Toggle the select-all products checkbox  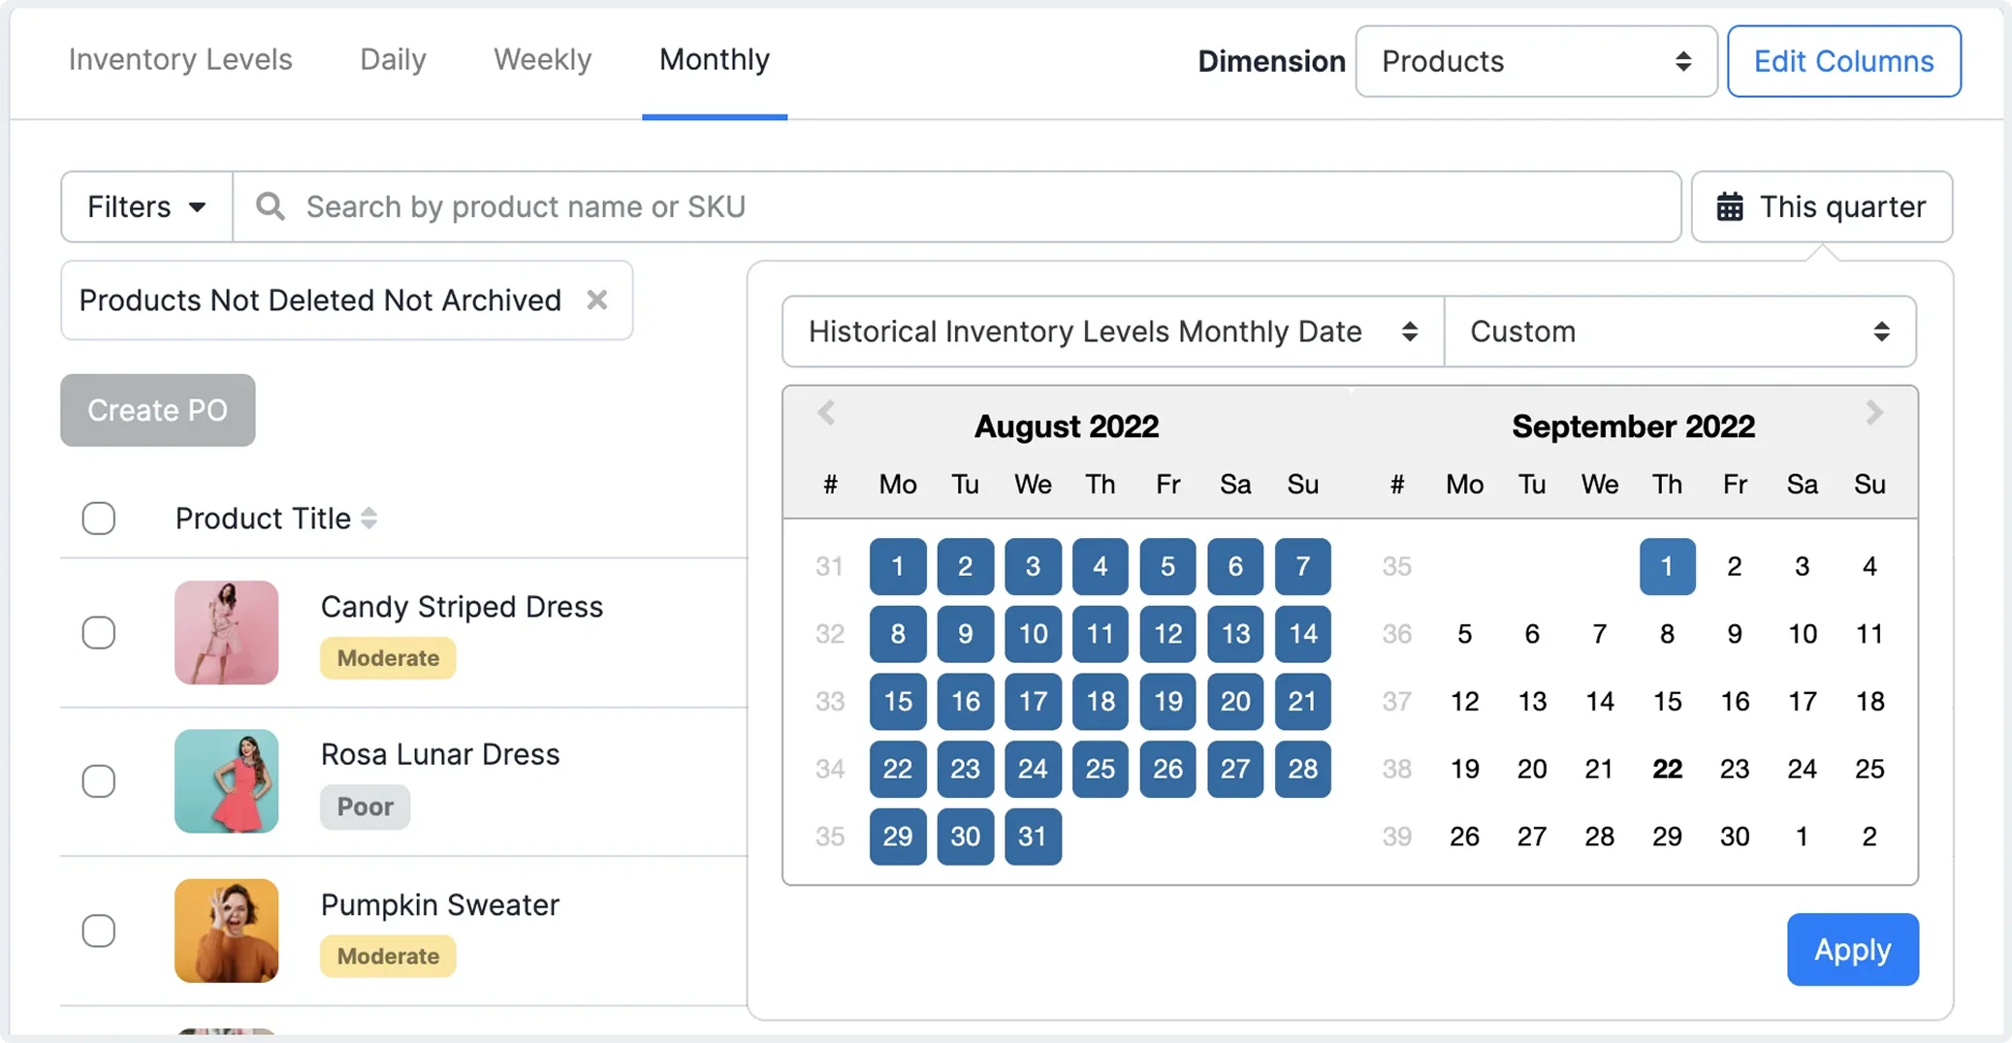pyautogui.click(x=99, y=519)
